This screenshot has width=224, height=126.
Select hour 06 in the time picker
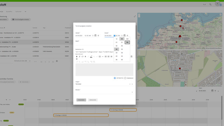coord(117,60)
